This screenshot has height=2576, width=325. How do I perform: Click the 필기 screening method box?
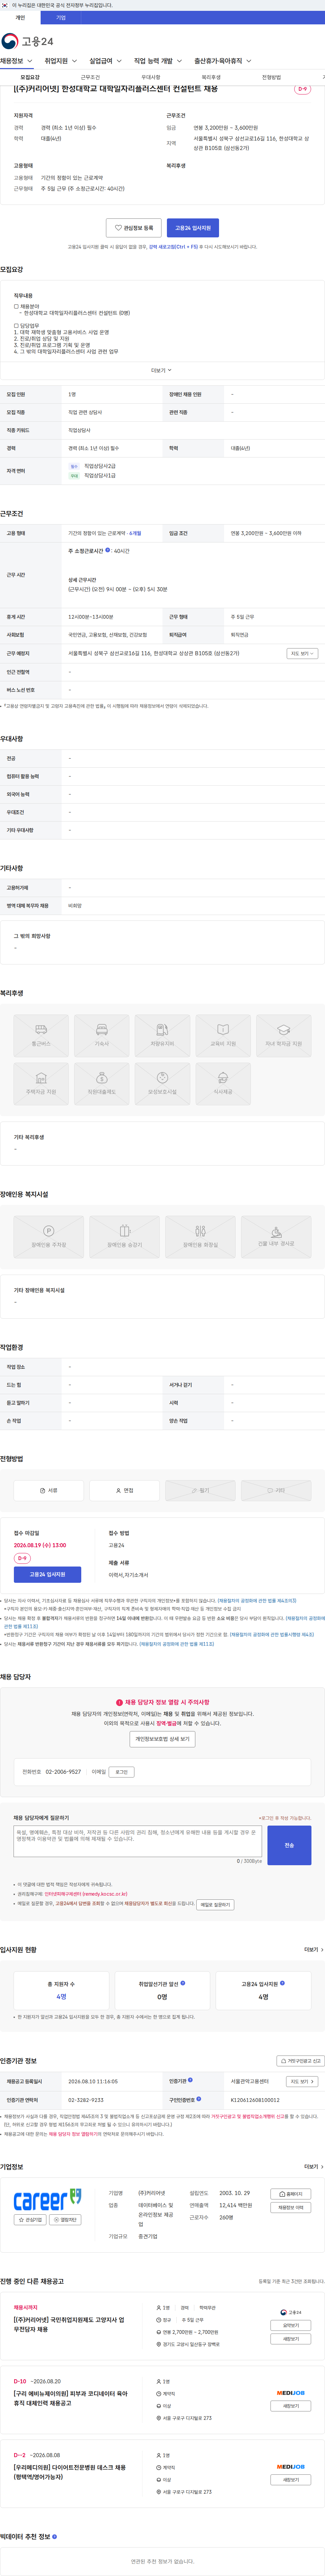coord(200,1490)
